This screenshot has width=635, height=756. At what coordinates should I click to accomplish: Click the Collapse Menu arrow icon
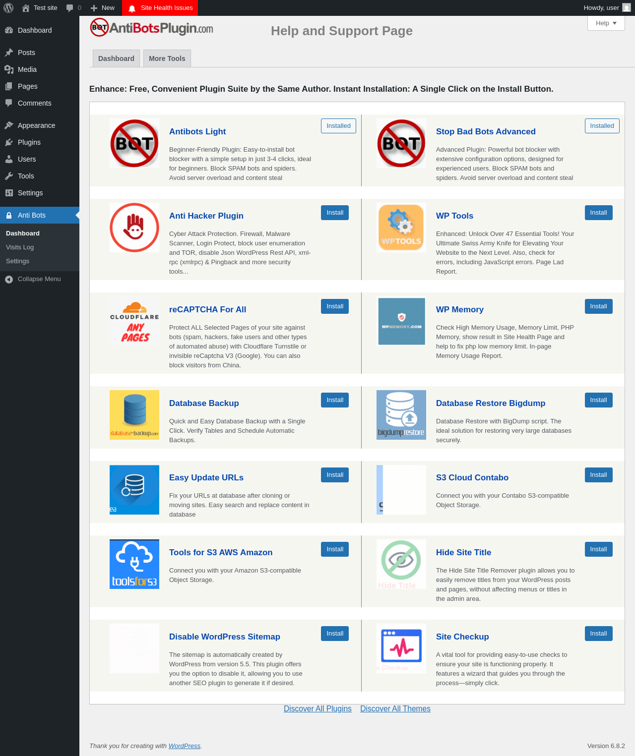click(9, 280)
